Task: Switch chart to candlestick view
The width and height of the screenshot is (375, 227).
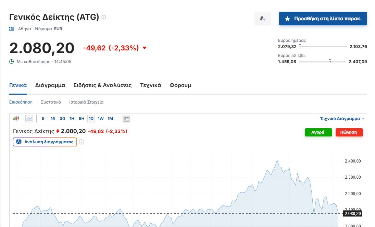Action: coord(16,119)
